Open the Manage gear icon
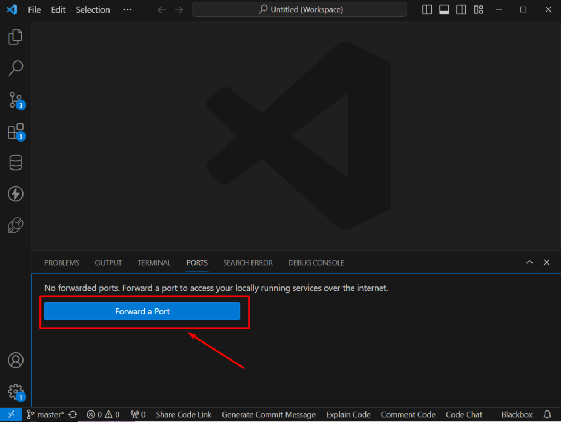The image size is (561, 422). coord(16,392)
